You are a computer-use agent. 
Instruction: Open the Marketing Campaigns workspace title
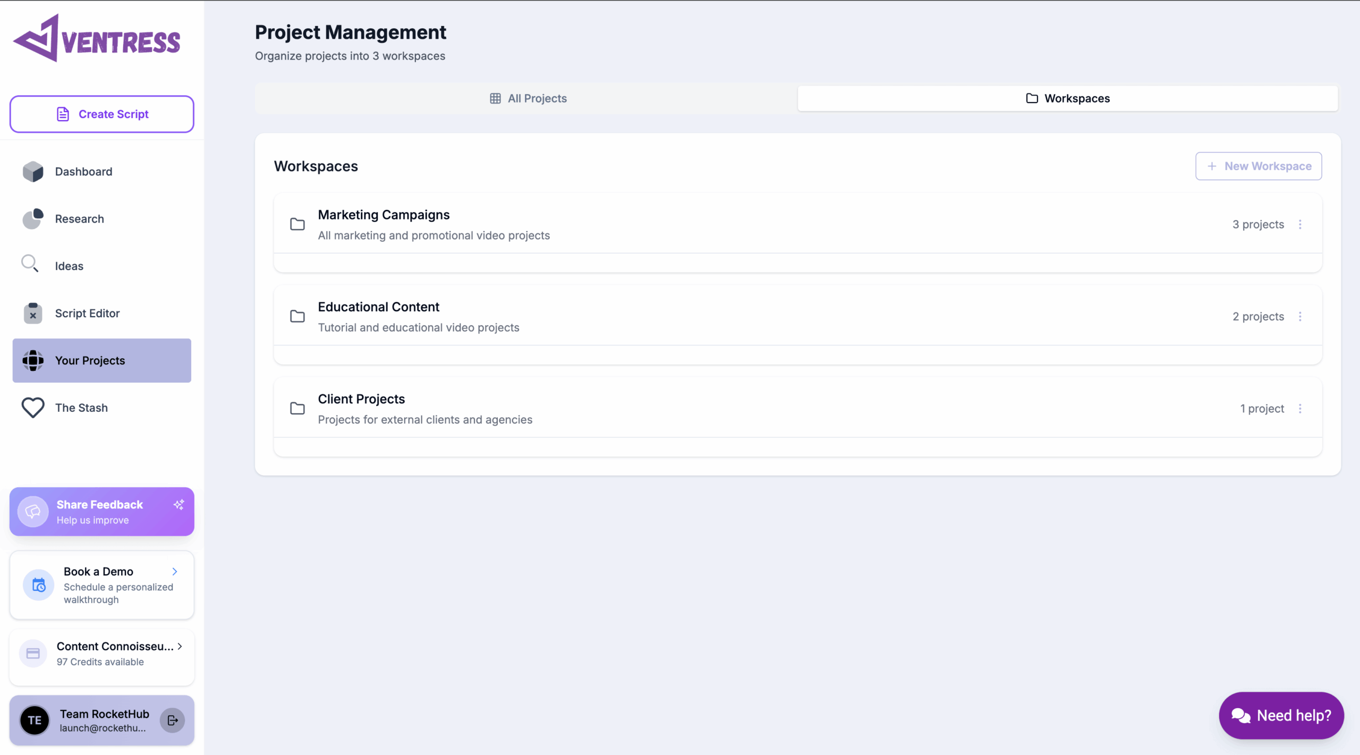coord(384,215)
